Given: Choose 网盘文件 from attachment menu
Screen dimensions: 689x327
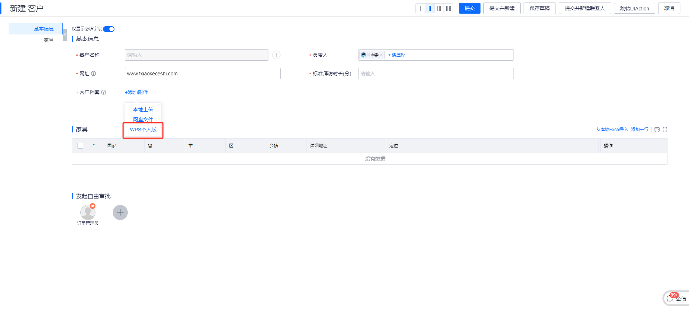Looking at the screenshot, I should tap(143, 120).
